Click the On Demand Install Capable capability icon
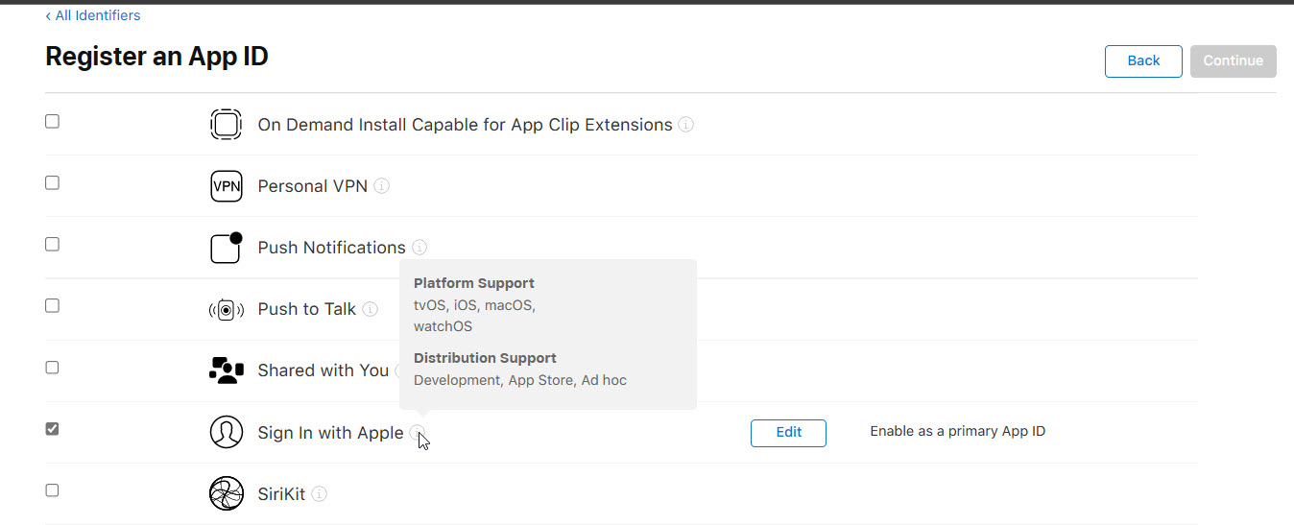Screen dimensions: 1294x525 coord(226,125)
